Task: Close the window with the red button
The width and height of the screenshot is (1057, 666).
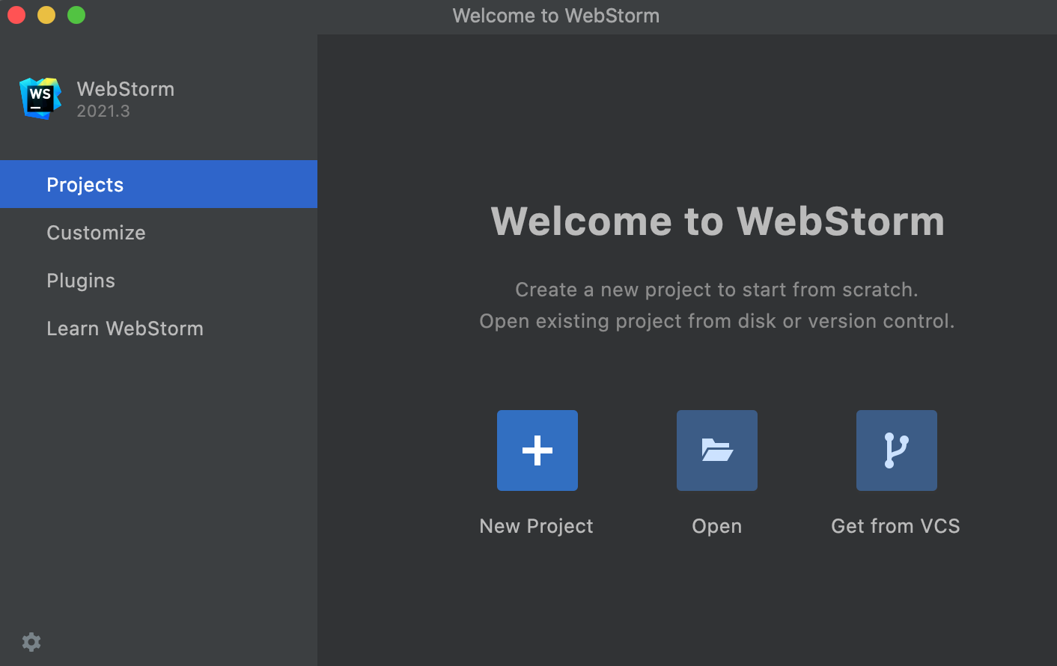Action: 16,15
